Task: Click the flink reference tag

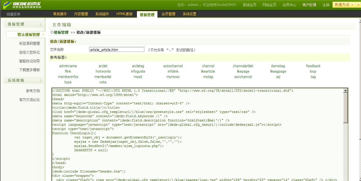Action: [68, 71]
